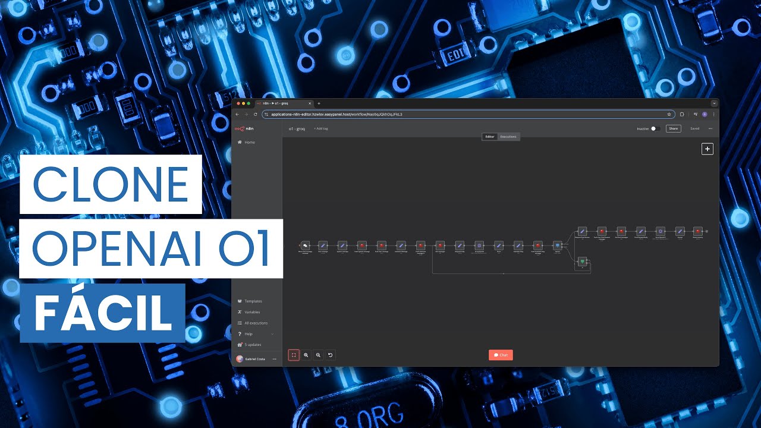Switch to the Editor tab
Image resolution: width=761 pixels, height=428 pixels.
pyautogui.click(x=490, y=137)
